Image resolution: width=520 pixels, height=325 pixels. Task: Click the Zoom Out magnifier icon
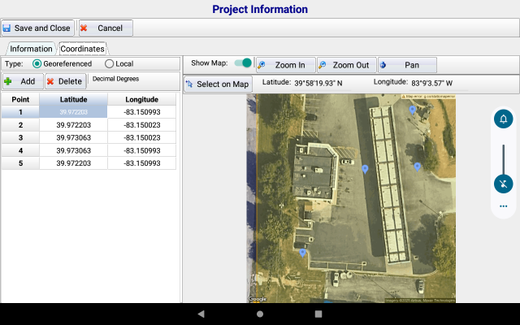click(x=323, y=65)
